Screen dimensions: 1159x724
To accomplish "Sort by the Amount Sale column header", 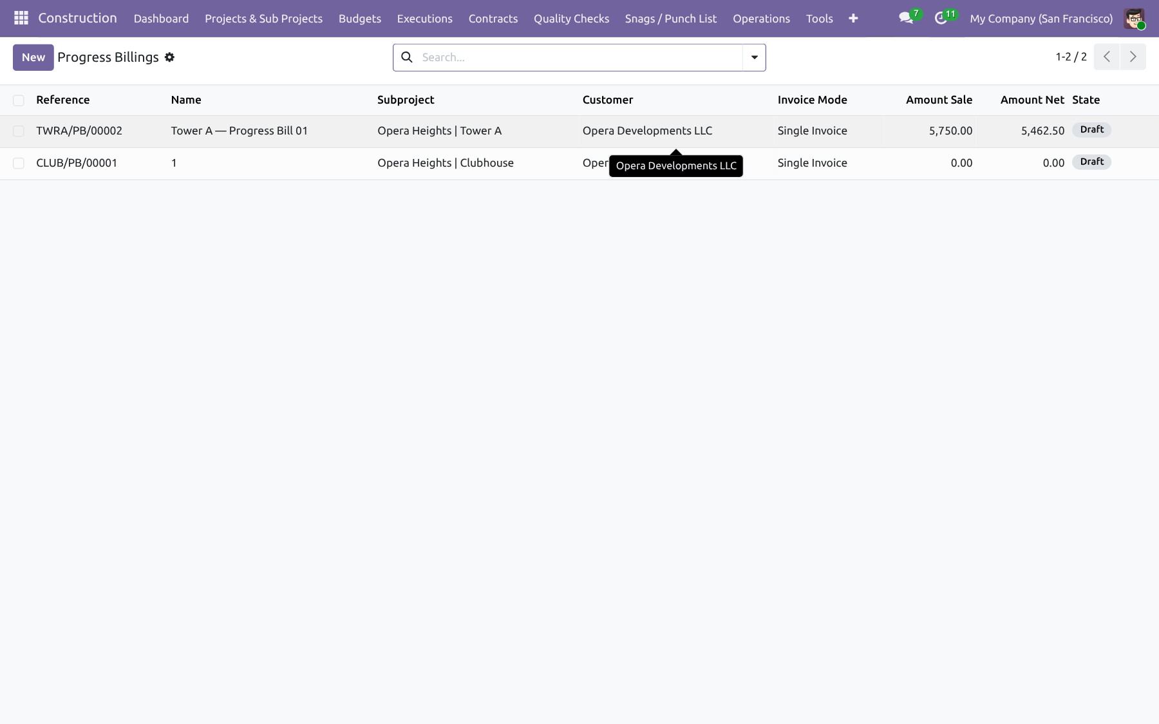I will pyautogui.click(x=939, y=100).
